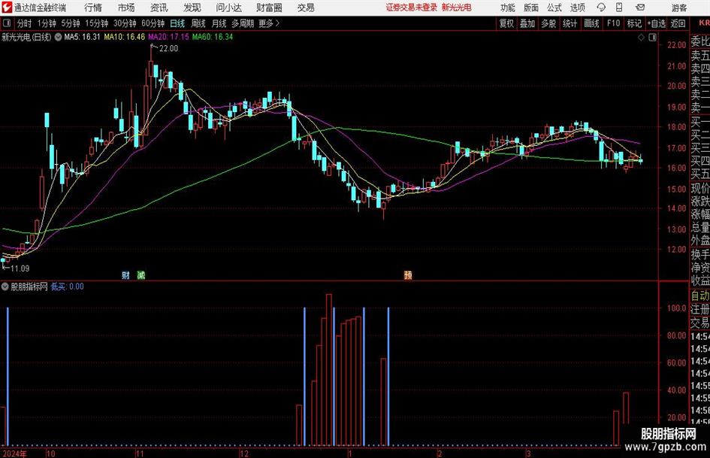Toggle the left sidebar panel icon

(x=7, y=23)
